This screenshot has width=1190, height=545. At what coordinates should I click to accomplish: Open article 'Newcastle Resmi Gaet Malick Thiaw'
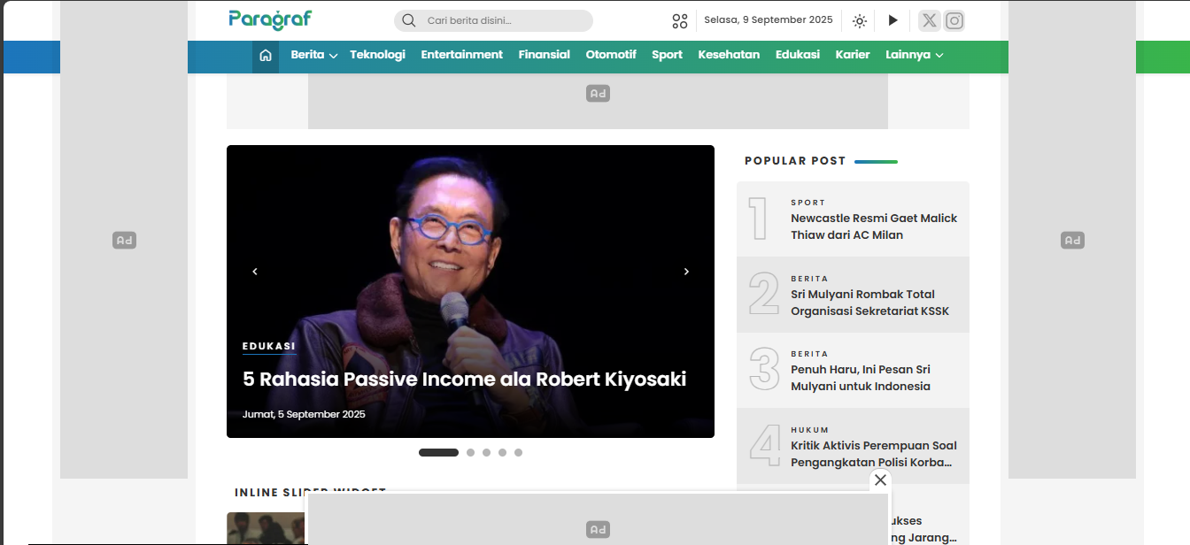click(873, 226)
